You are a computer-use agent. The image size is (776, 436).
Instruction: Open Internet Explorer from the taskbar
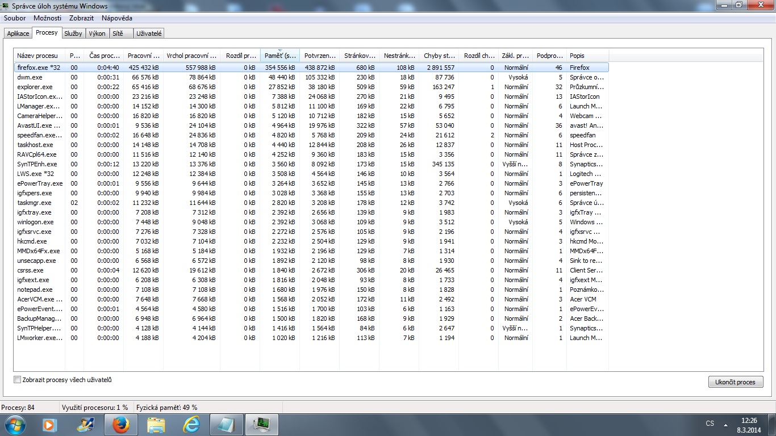[x=191, y=425]
